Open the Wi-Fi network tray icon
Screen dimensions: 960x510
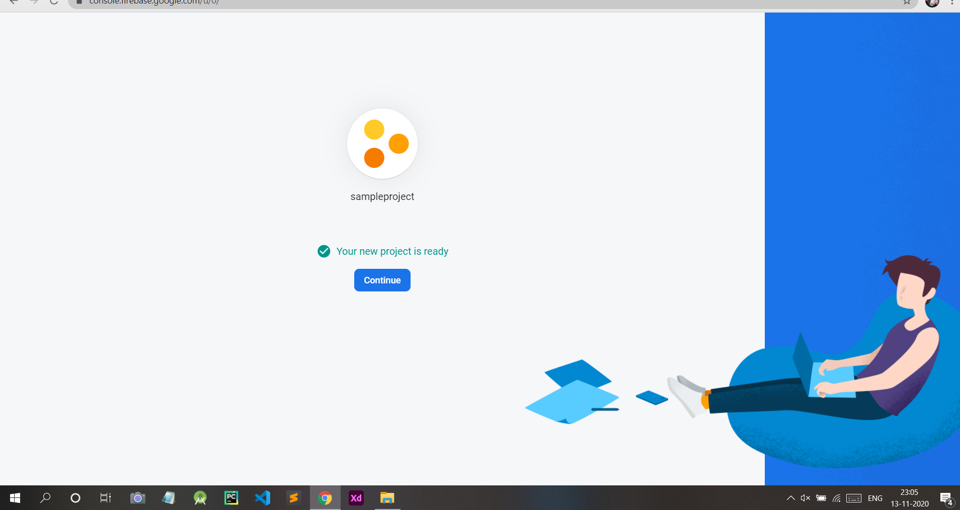pos(837,498)
